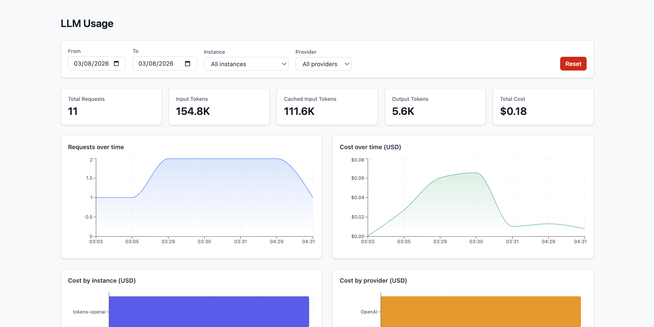Click the LLM Usage page title

click(x=87, y=24)
